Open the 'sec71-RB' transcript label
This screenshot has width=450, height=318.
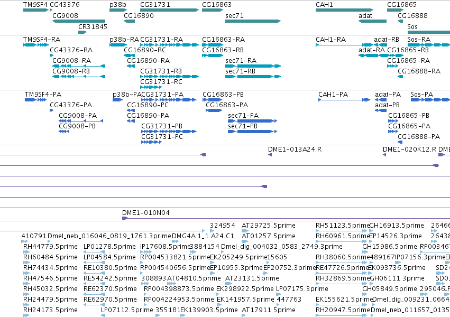(x=241, y=71)
